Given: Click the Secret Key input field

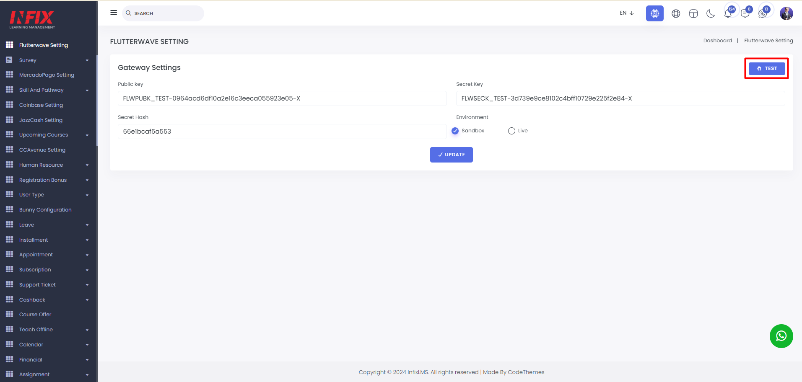Looking at the screenshot, I should 620,98.
